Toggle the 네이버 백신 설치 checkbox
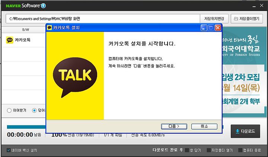 click(x=9, y=150)
